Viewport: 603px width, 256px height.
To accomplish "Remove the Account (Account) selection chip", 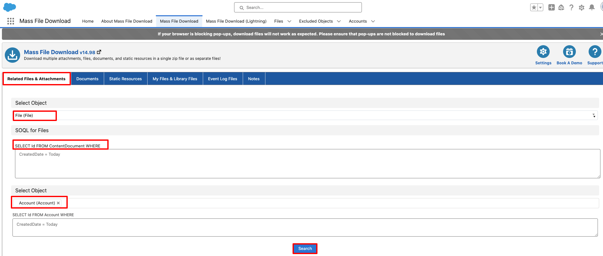I will tap(58, 203).
